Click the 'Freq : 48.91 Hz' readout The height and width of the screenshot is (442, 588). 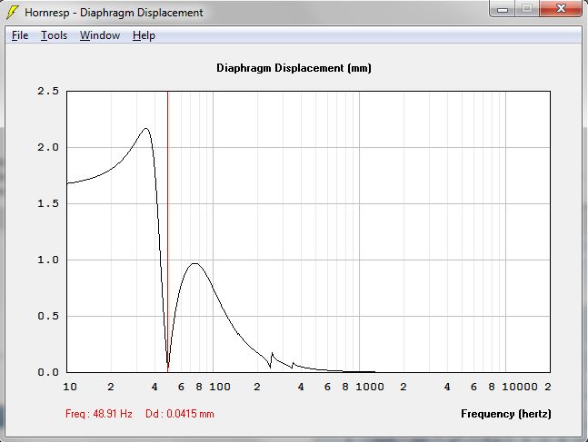tap(99, 414)
